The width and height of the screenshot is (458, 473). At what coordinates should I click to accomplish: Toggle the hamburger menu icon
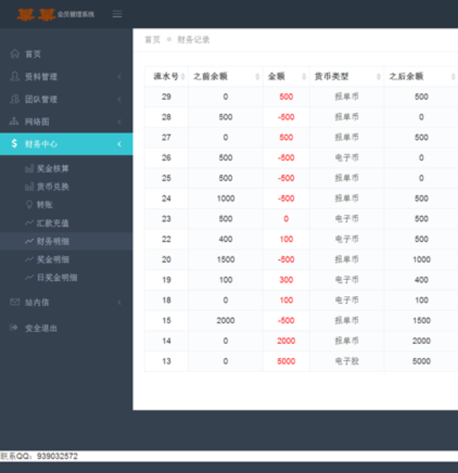coord(117,14)
